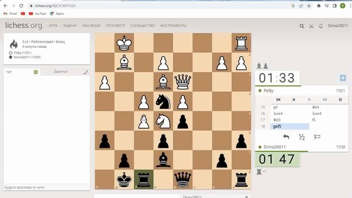Click the site search magnifier icon
352x198 pixels.
click(x=302, y=26)
